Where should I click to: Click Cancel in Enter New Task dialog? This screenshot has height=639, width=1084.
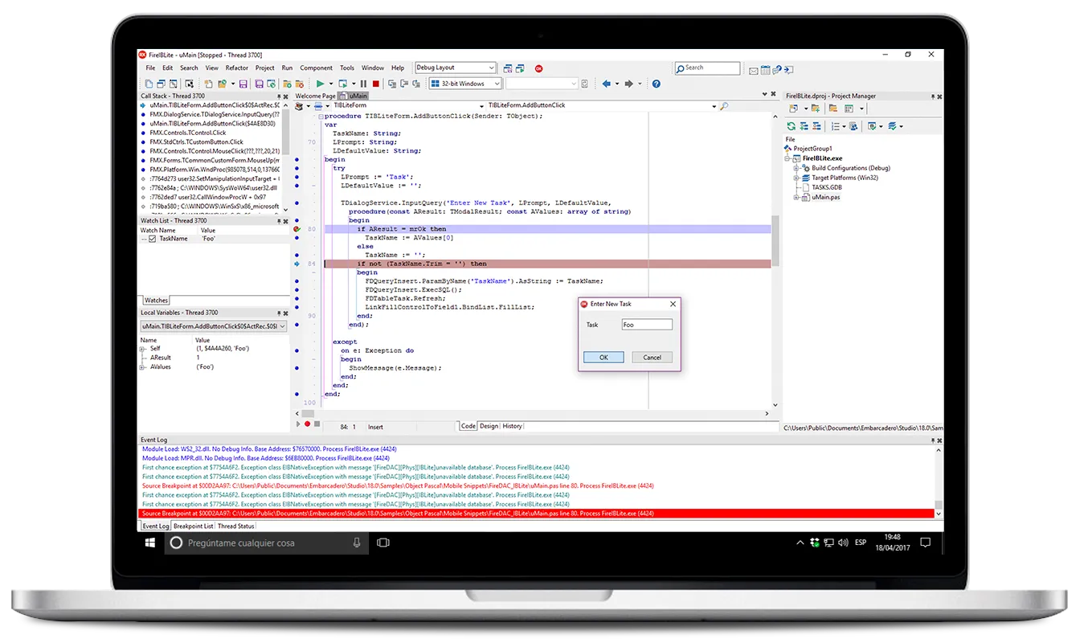(652, 357)
